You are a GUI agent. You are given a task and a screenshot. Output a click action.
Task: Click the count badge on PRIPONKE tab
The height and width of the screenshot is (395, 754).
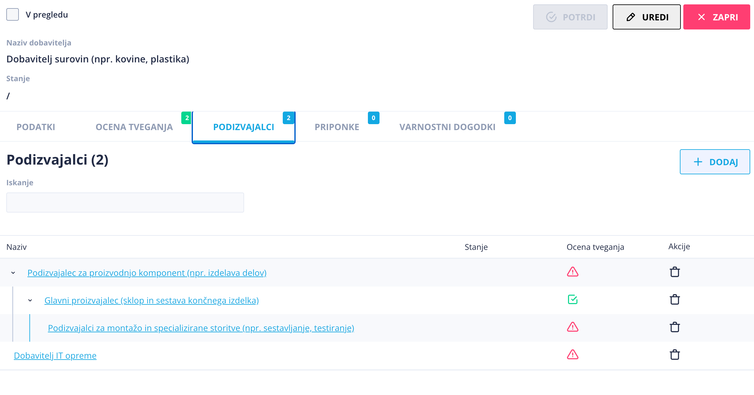pos(374,118)
